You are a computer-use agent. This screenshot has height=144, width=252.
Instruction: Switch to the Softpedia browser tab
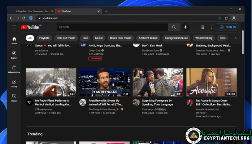[31, 11]
